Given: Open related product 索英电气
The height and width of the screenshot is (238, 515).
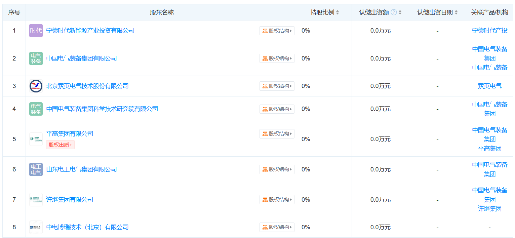Looking at the screenshot, I should pos(489,86).
